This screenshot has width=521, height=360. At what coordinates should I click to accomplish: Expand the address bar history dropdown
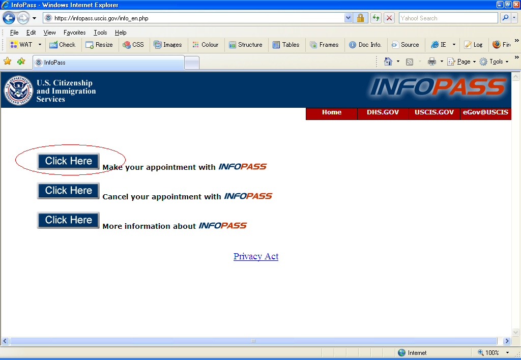[348, 18]
